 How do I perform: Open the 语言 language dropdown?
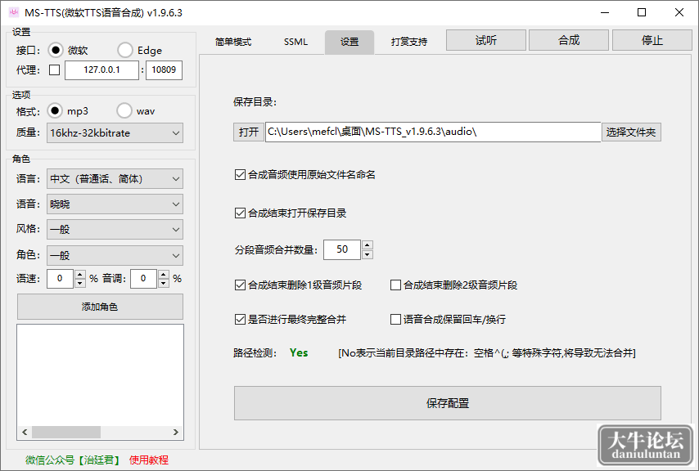click(x=115, y=179)
